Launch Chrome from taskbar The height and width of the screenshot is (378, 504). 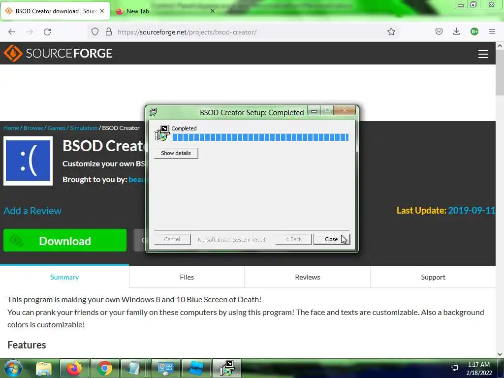click(105, 368)
